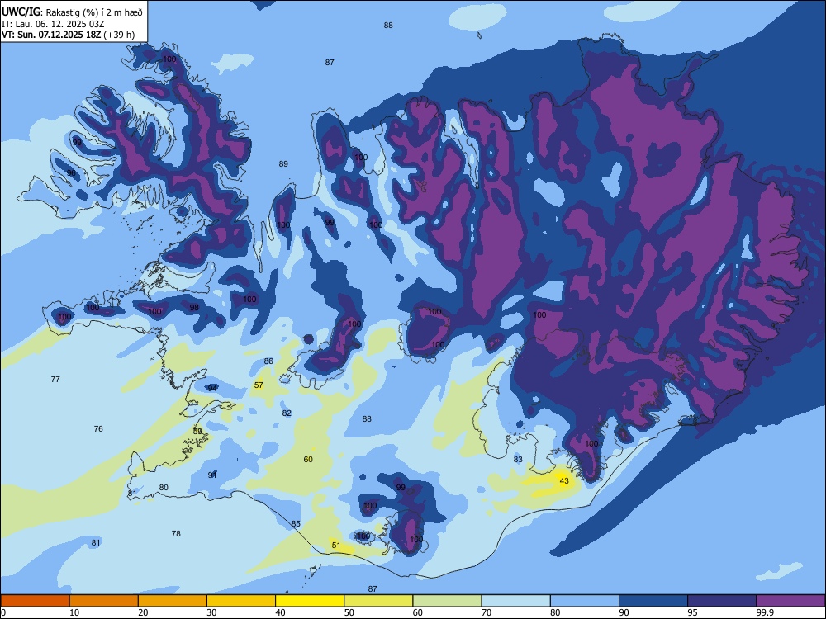The image size is (826, 619).
Task: Click the purple above-99.9 legend swatch
Action: coord(790,601)
